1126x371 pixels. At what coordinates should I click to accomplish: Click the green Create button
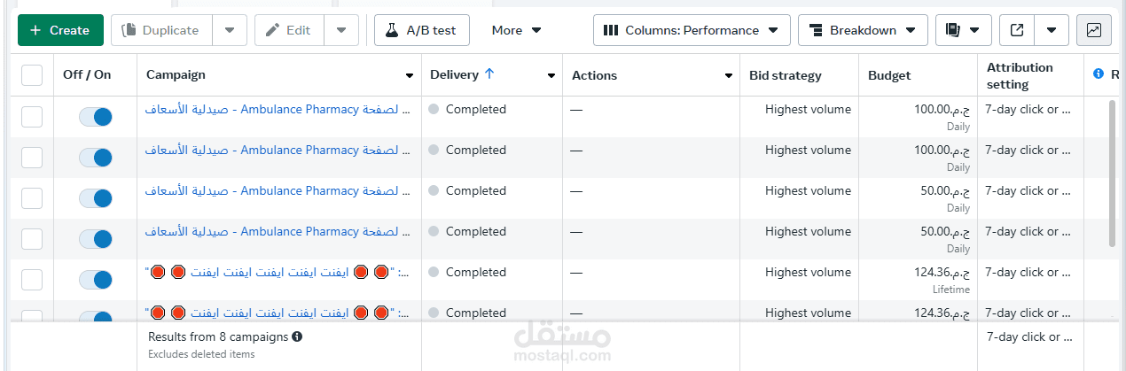[60, 30]
